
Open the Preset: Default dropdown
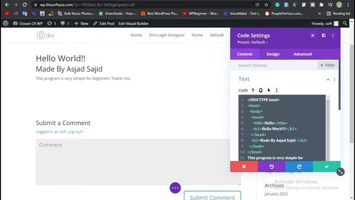252,42
